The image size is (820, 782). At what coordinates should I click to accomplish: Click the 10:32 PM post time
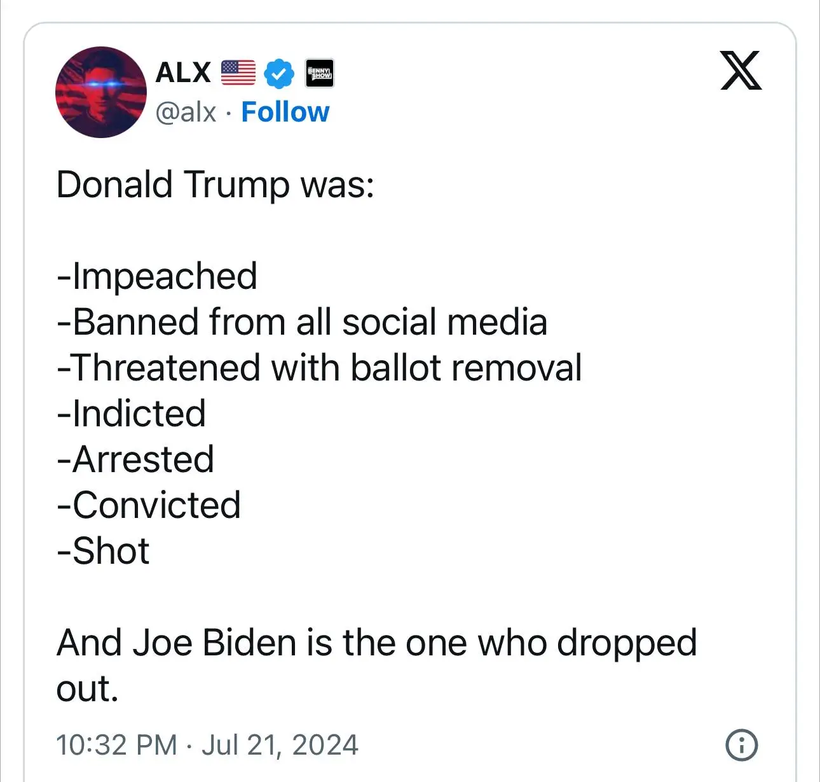pos(116,744)
